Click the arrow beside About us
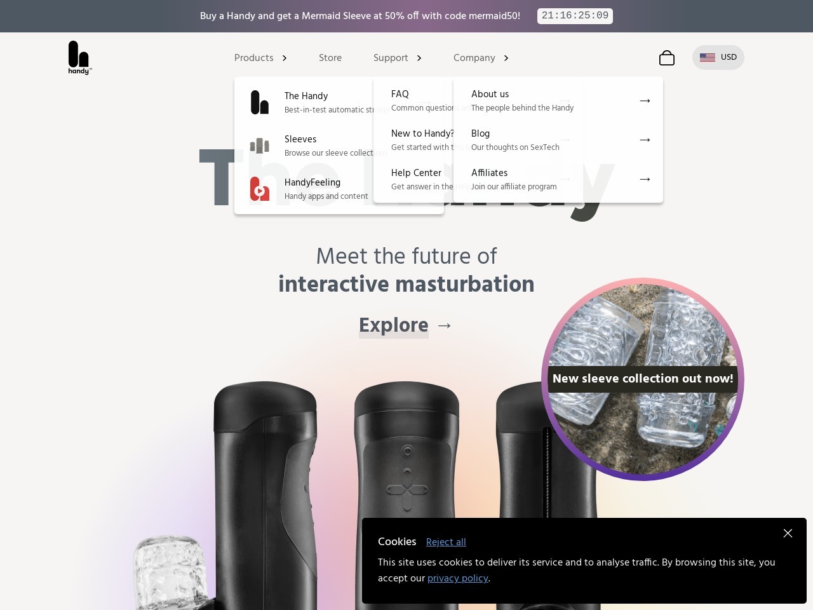Viewport: 813px width, 610px height. point(645,100)
